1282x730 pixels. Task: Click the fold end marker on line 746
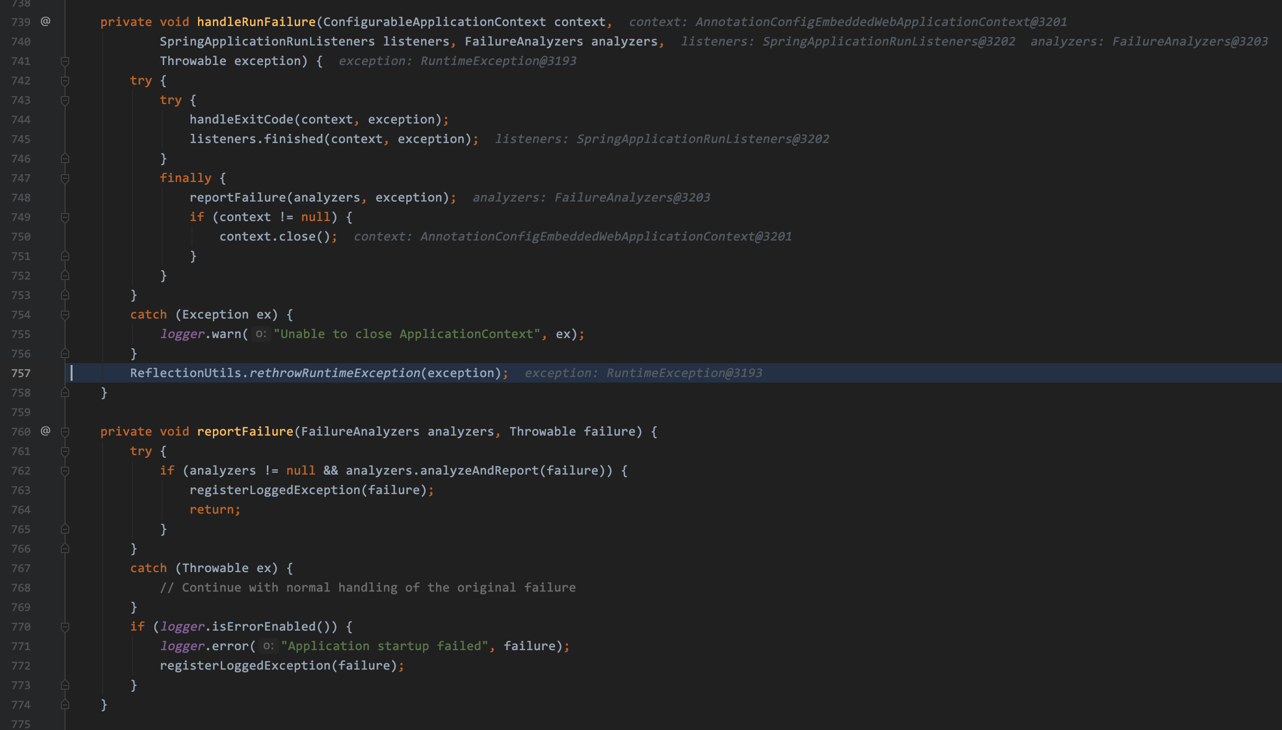[x=65, y=158]
